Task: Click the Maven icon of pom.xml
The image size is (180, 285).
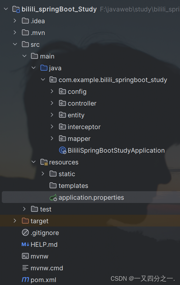Action: coord(25,279)
